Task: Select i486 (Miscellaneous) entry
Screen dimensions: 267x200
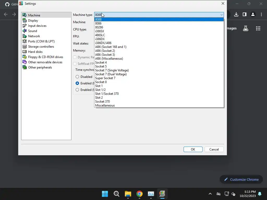Action: click(x=159, y=59)
